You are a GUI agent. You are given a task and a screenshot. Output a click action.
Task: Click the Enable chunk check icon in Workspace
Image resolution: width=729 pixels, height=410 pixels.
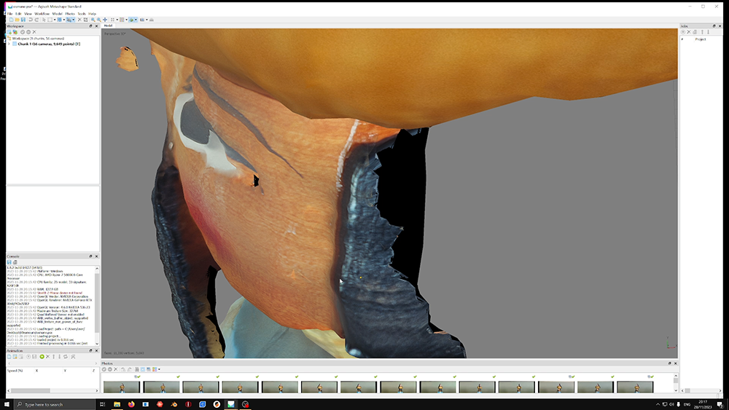(22, 32)
